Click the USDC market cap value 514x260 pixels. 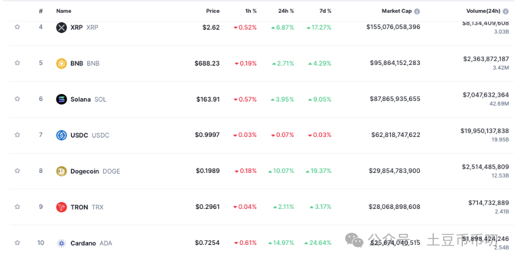point(396,135)
